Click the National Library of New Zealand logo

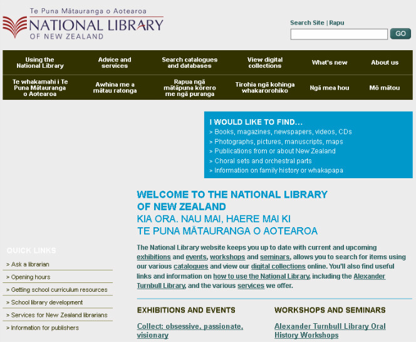pos(83,24)
